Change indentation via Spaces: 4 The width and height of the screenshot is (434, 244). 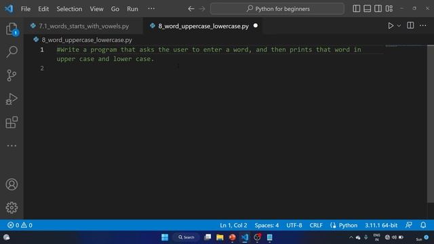(x=267, y=225)
